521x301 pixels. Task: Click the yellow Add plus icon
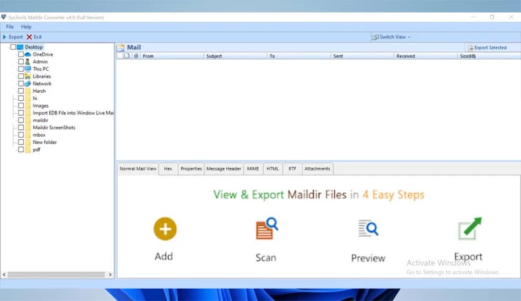165,229
